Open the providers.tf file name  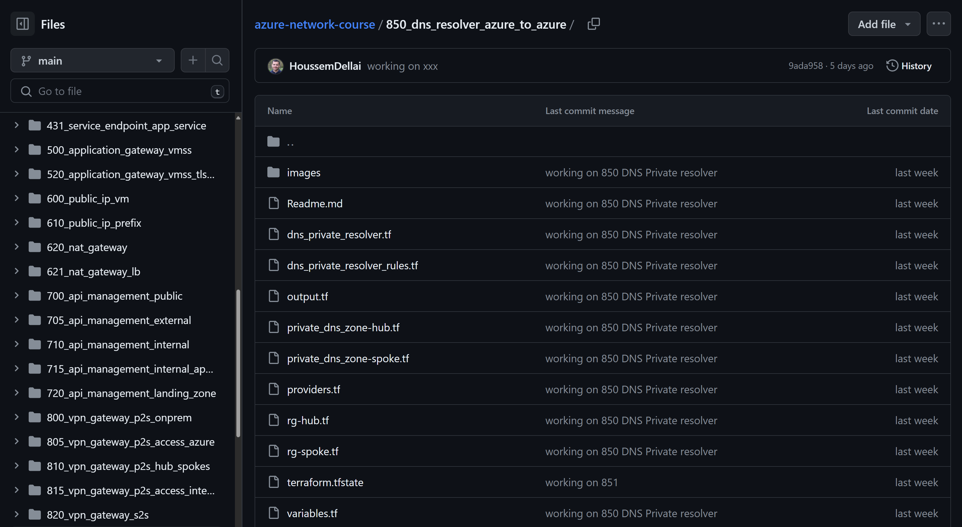(x=313, y=389)
